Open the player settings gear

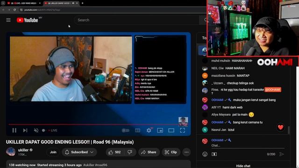point(149,131)
